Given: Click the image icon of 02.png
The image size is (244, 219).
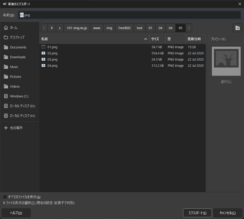Looking at the screenshot, I should coord(43,53).
